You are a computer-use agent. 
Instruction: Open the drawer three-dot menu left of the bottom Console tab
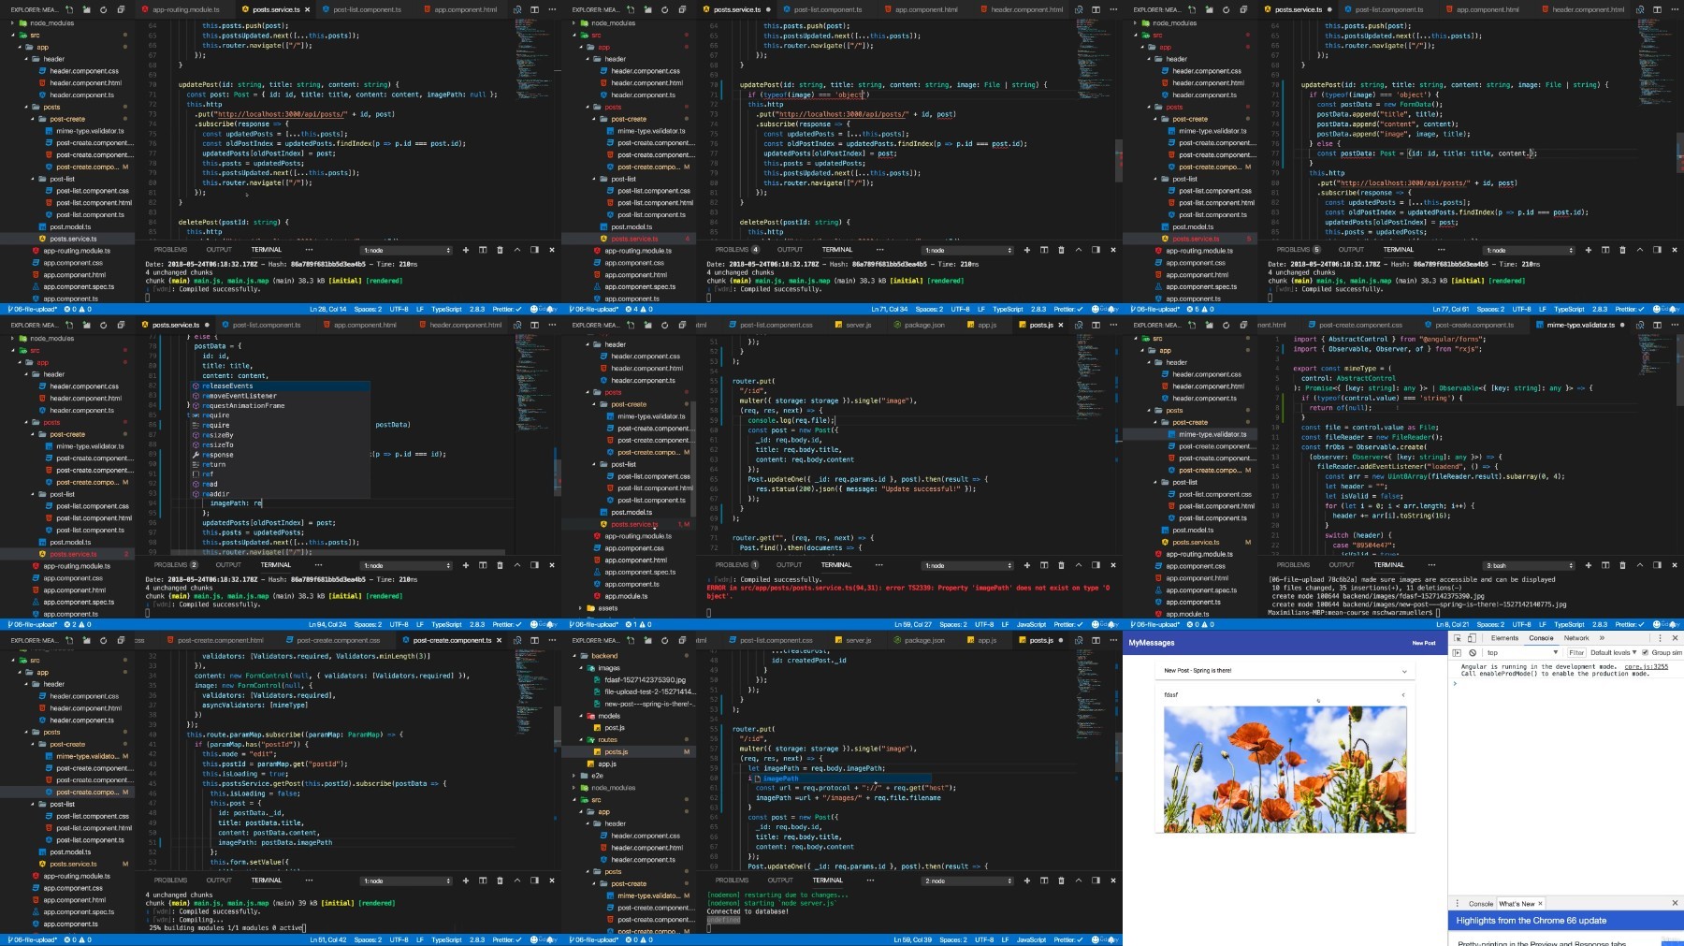point(1457,903)
